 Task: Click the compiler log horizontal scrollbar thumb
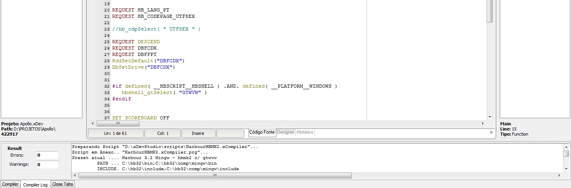[215, 175]
